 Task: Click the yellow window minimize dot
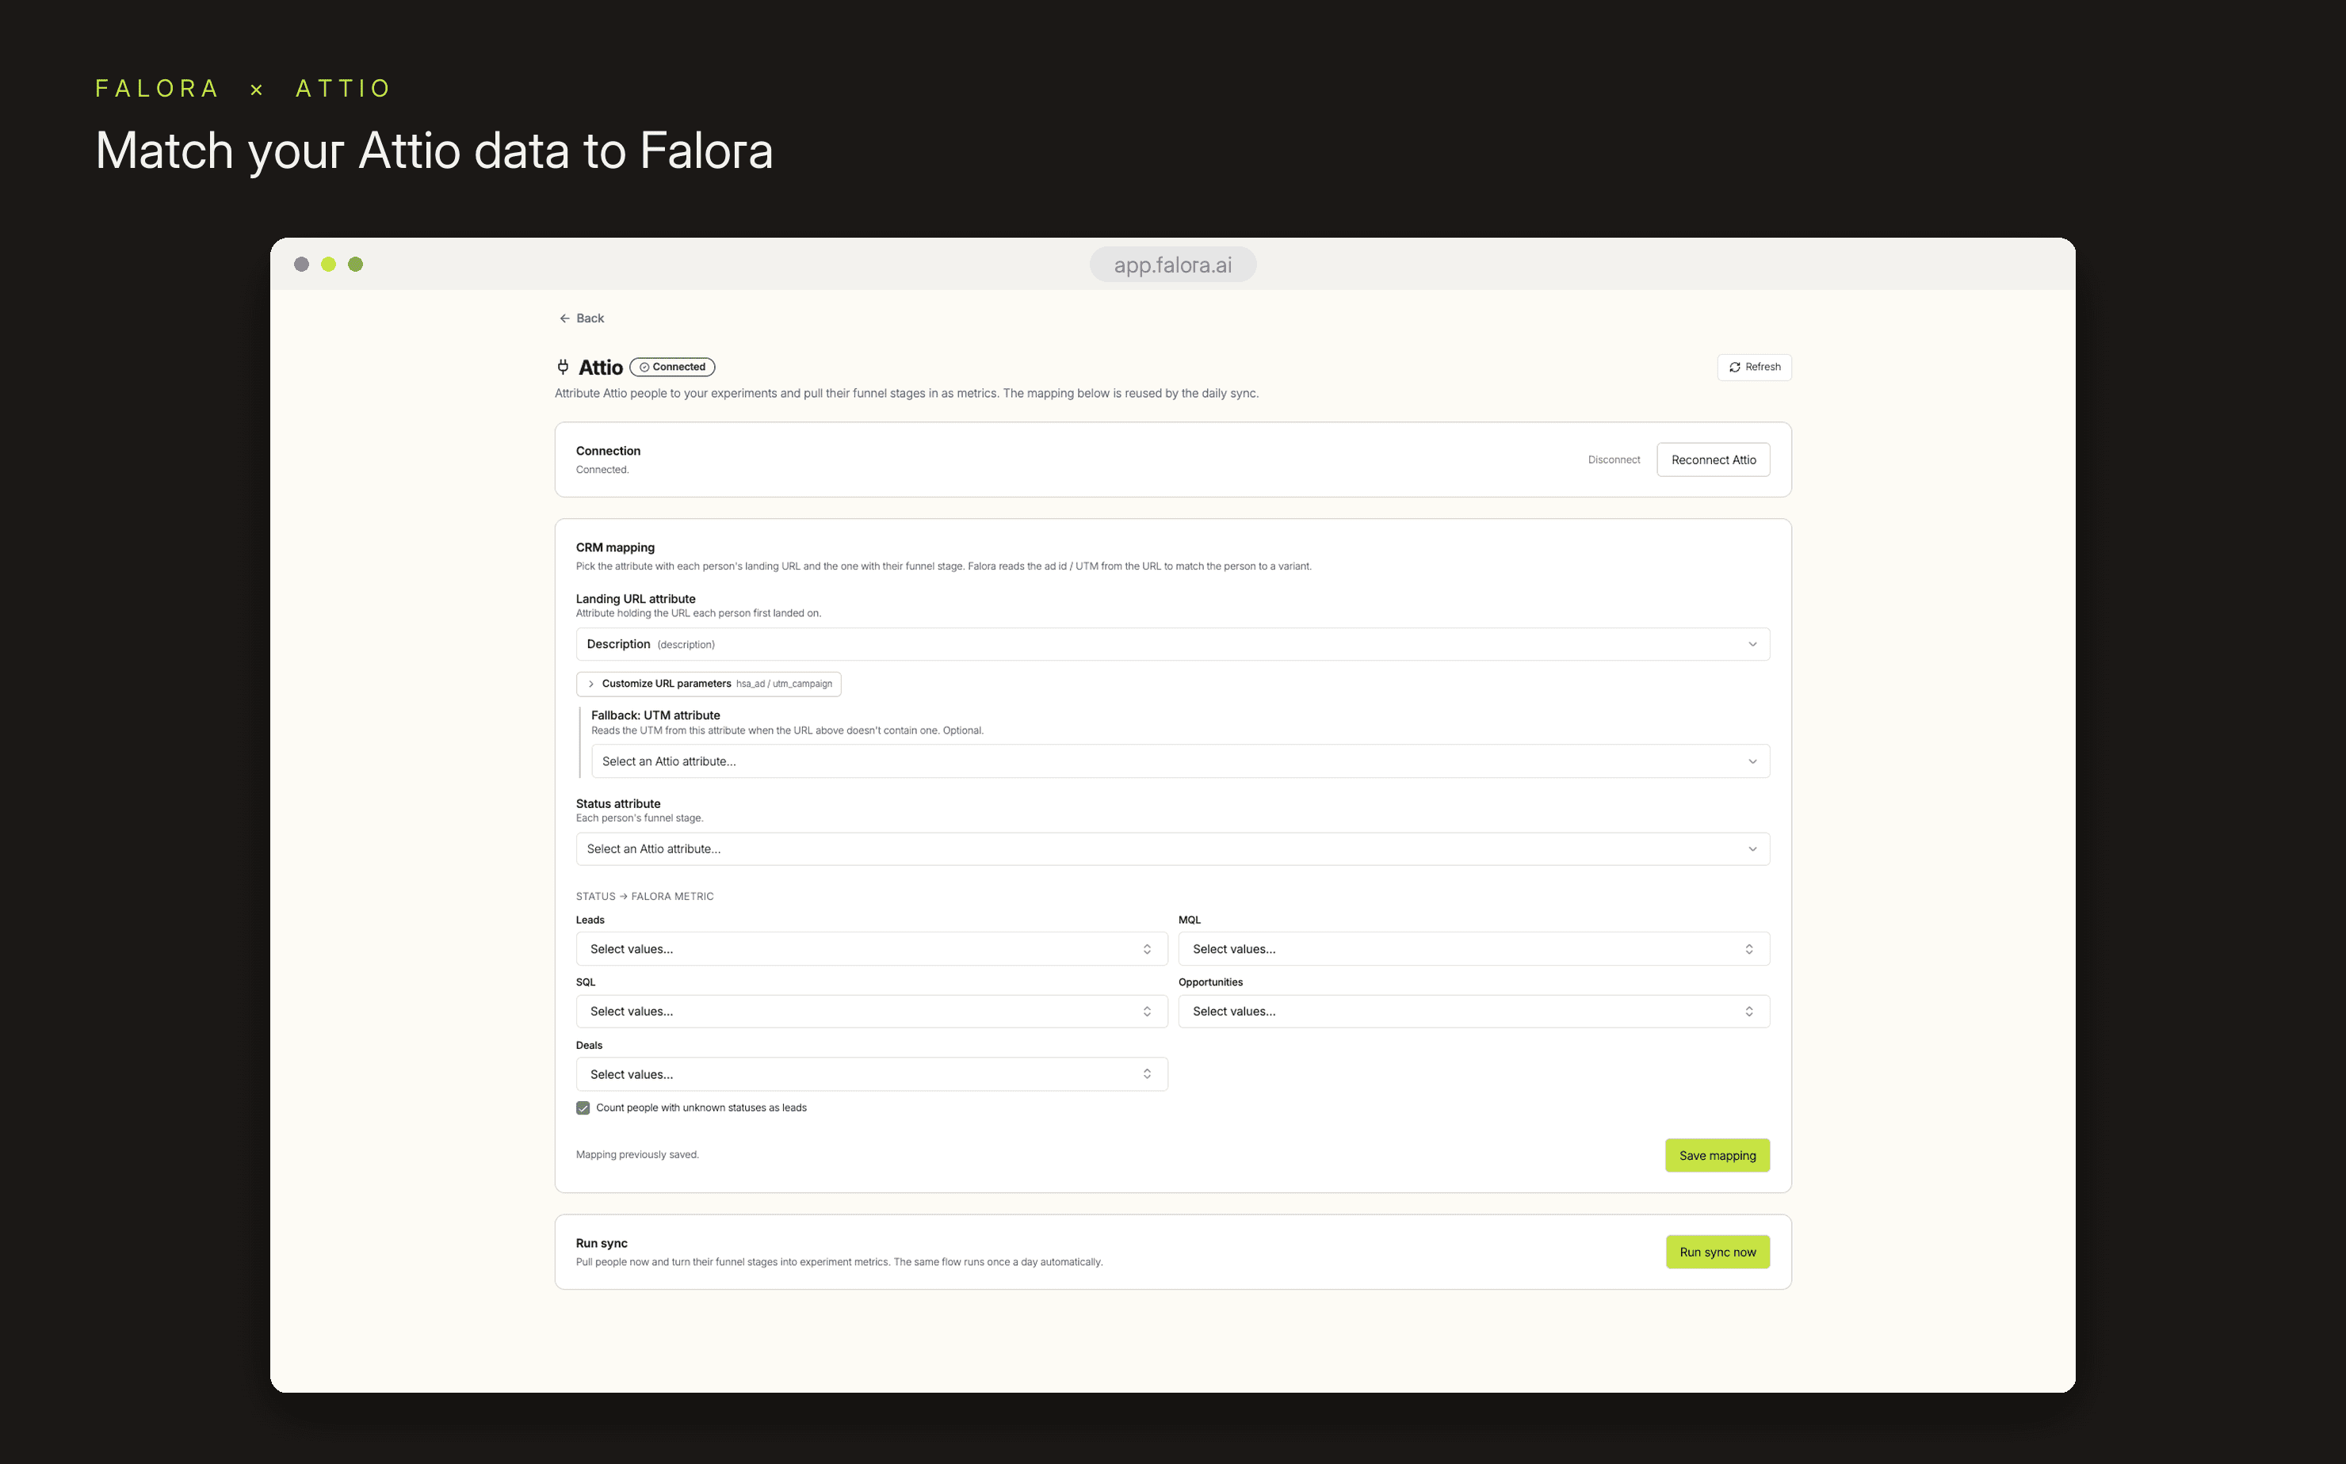point(328,265)
